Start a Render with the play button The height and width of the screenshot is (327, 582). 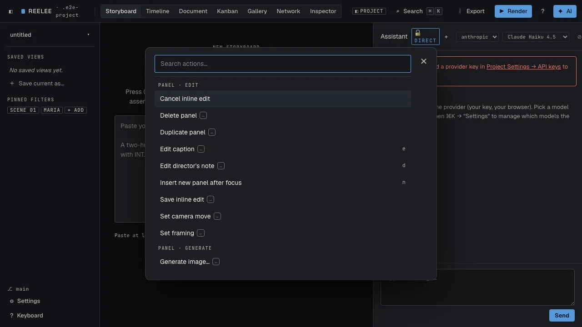point(513,11)
